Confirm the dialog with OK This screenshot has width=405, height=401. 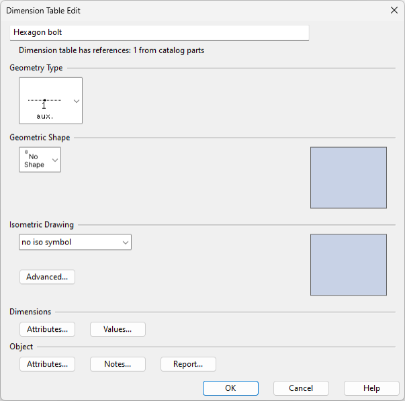click(230, 388)
